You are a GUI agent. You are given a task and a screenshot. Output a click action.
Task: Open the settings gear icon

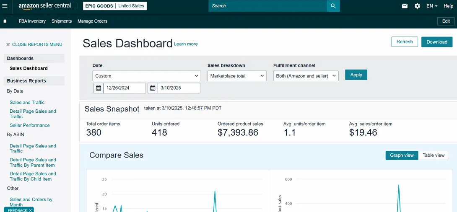(x=417, y=6)
